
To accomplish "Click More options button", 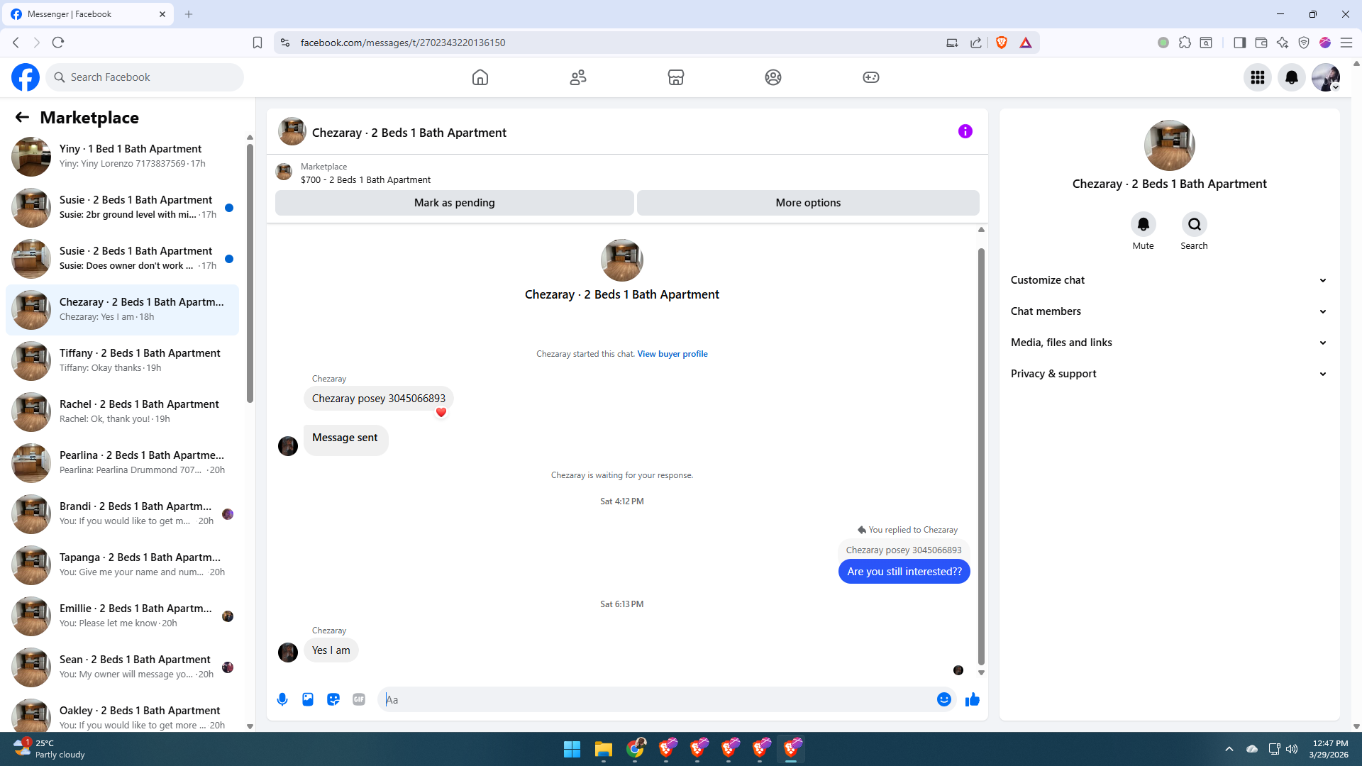I will (x=808, y=203).
